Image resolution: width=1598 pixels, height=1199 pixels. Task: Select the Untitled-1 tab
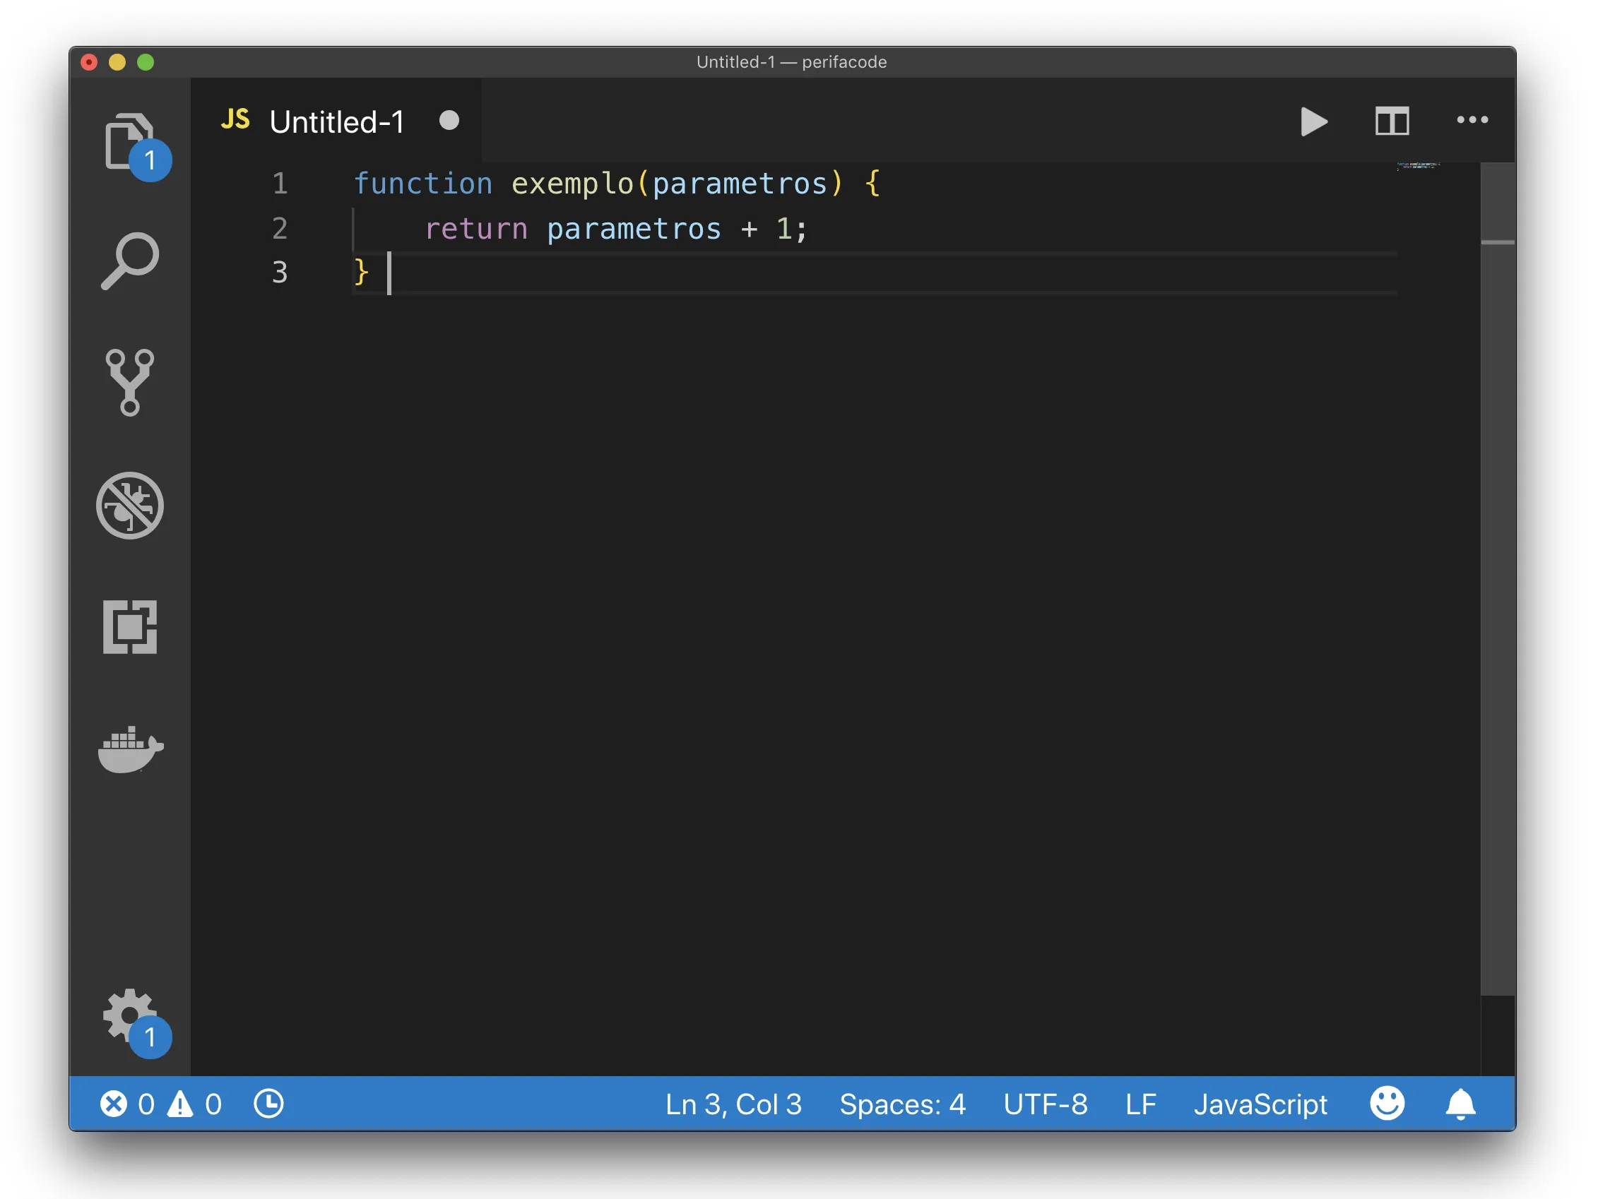click(337, 121)
